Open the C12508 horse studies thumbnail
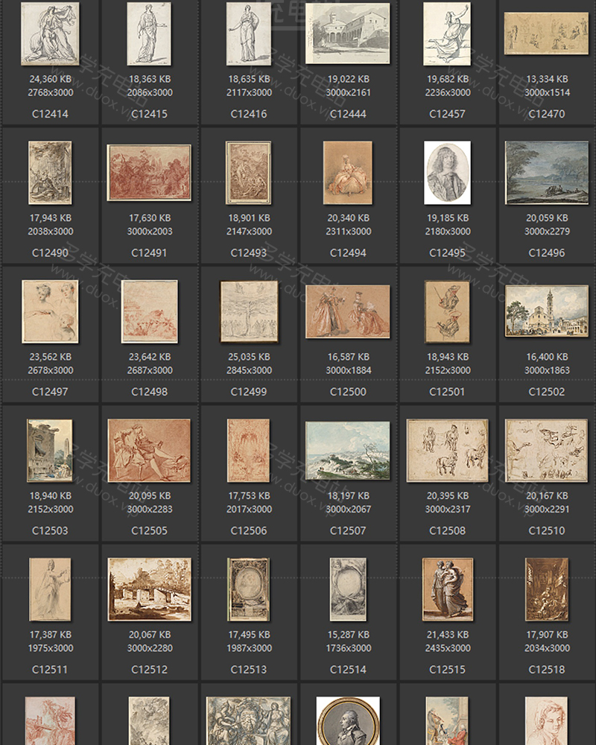The width and height of the screenshot is (596, 745). click(447, 450)
